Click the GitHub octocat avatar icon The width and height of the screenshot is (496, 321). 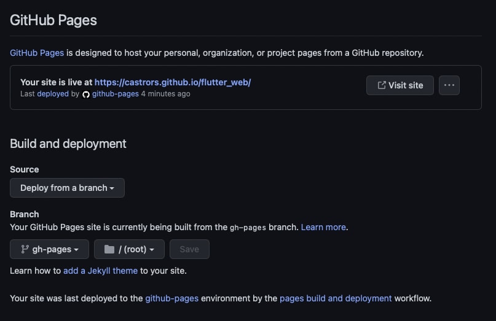tap(85, 94)
